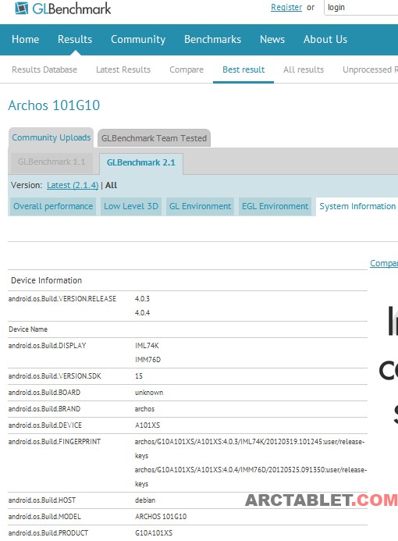The height and width of the screenshot is (541, 398).
Task: Click the 4.0.4 version value
Action: pyautogui.click(x=142, y=313)
